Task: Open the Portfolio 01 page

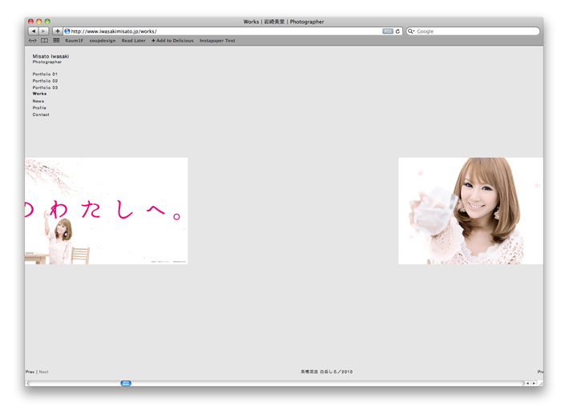Action: click(45, 74)
